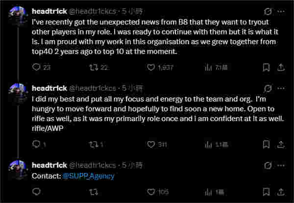Retweet the first tweet with 22 reposts
This screenshot has height=203, width=294.
pyautogui.click(x=92, y=68)
